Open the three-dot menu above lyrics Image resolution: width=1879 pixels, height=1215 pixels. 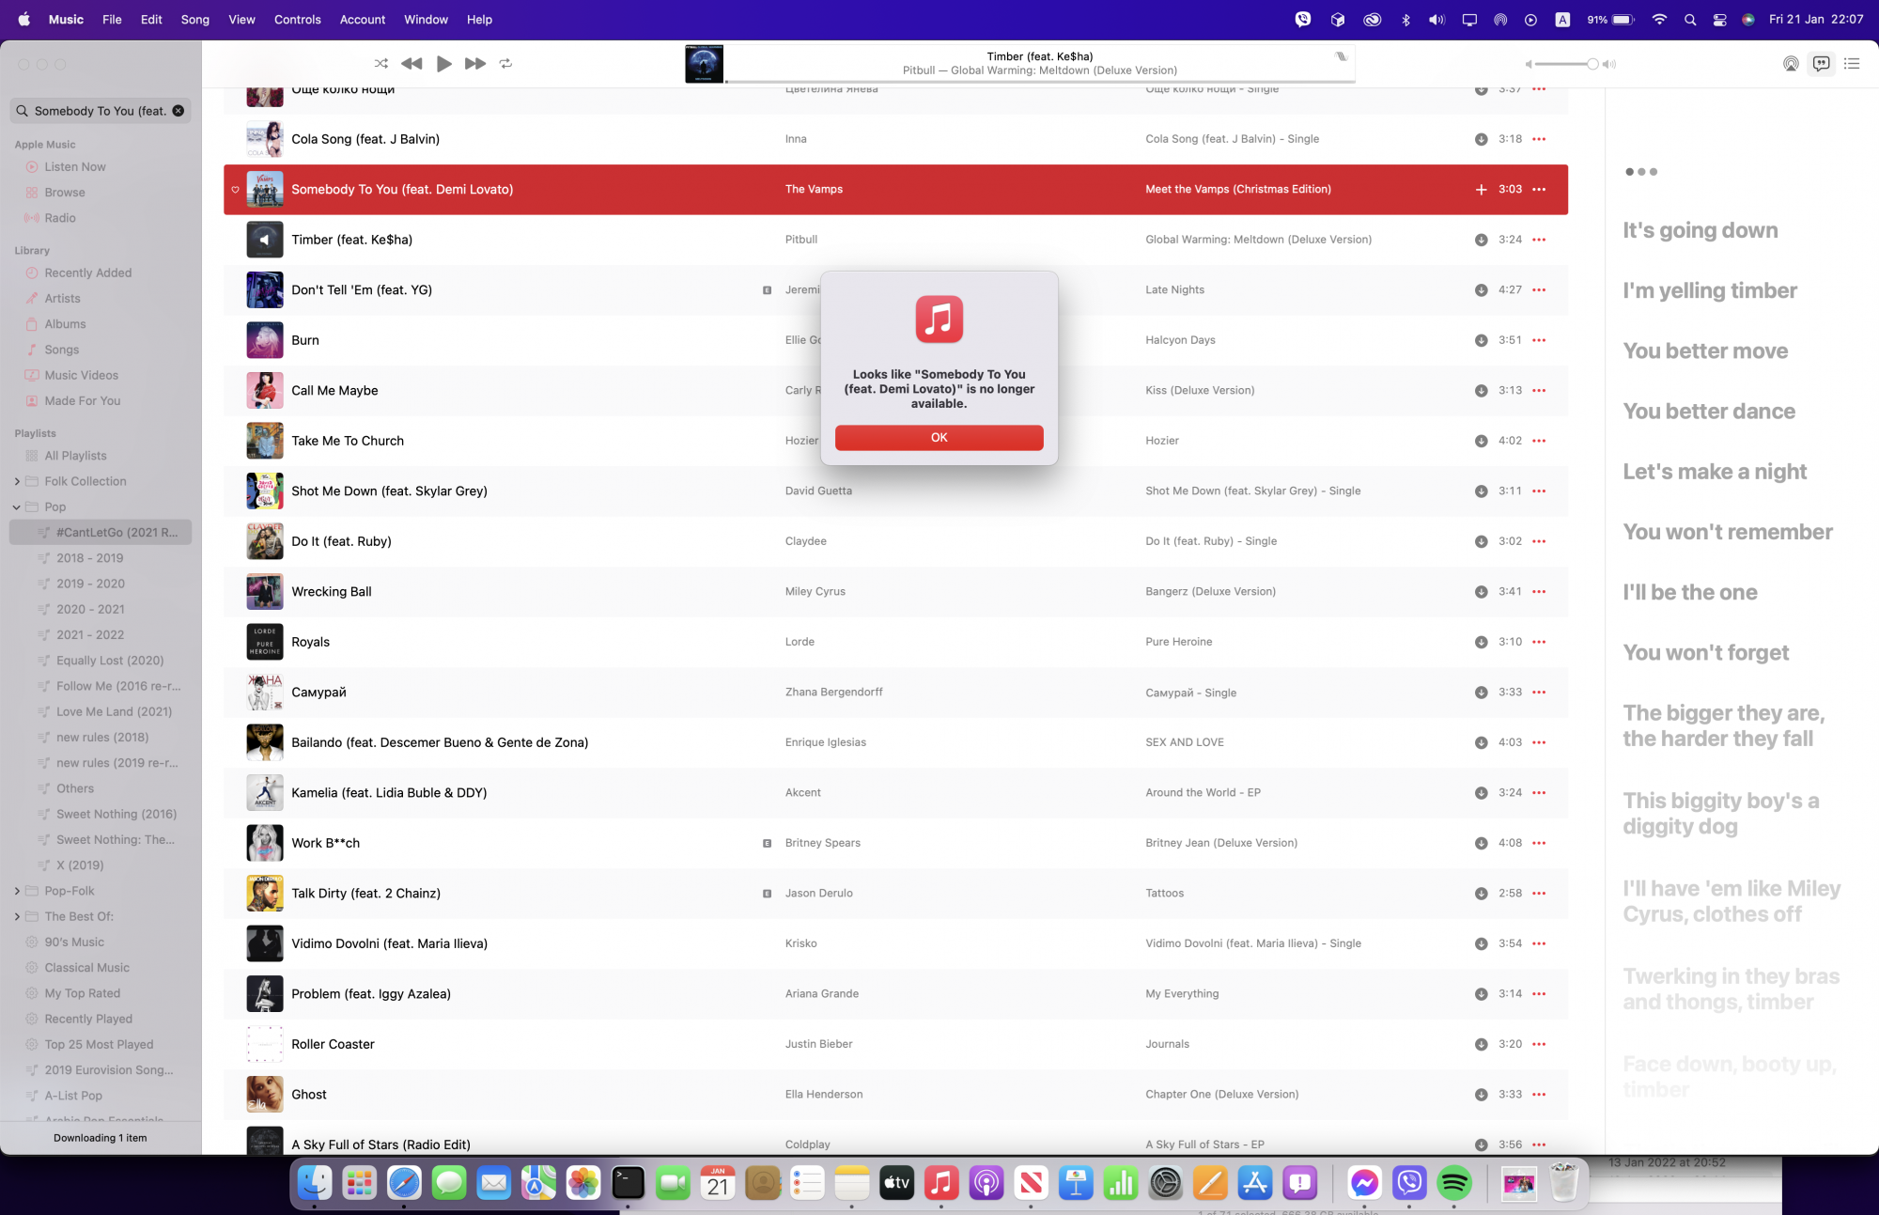[1640, 172]
